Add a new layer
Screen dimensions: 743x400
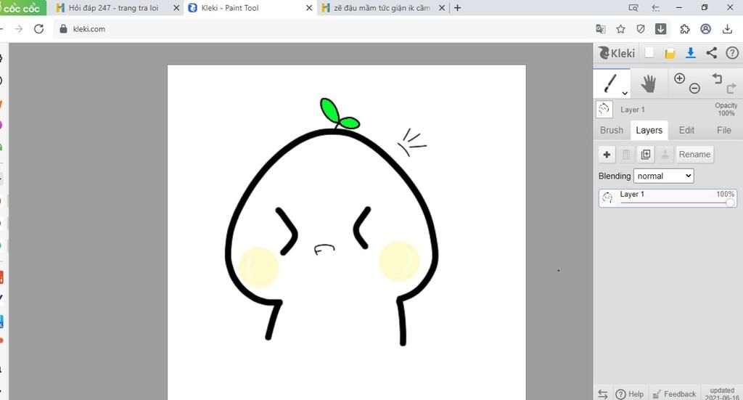point(607,155)
